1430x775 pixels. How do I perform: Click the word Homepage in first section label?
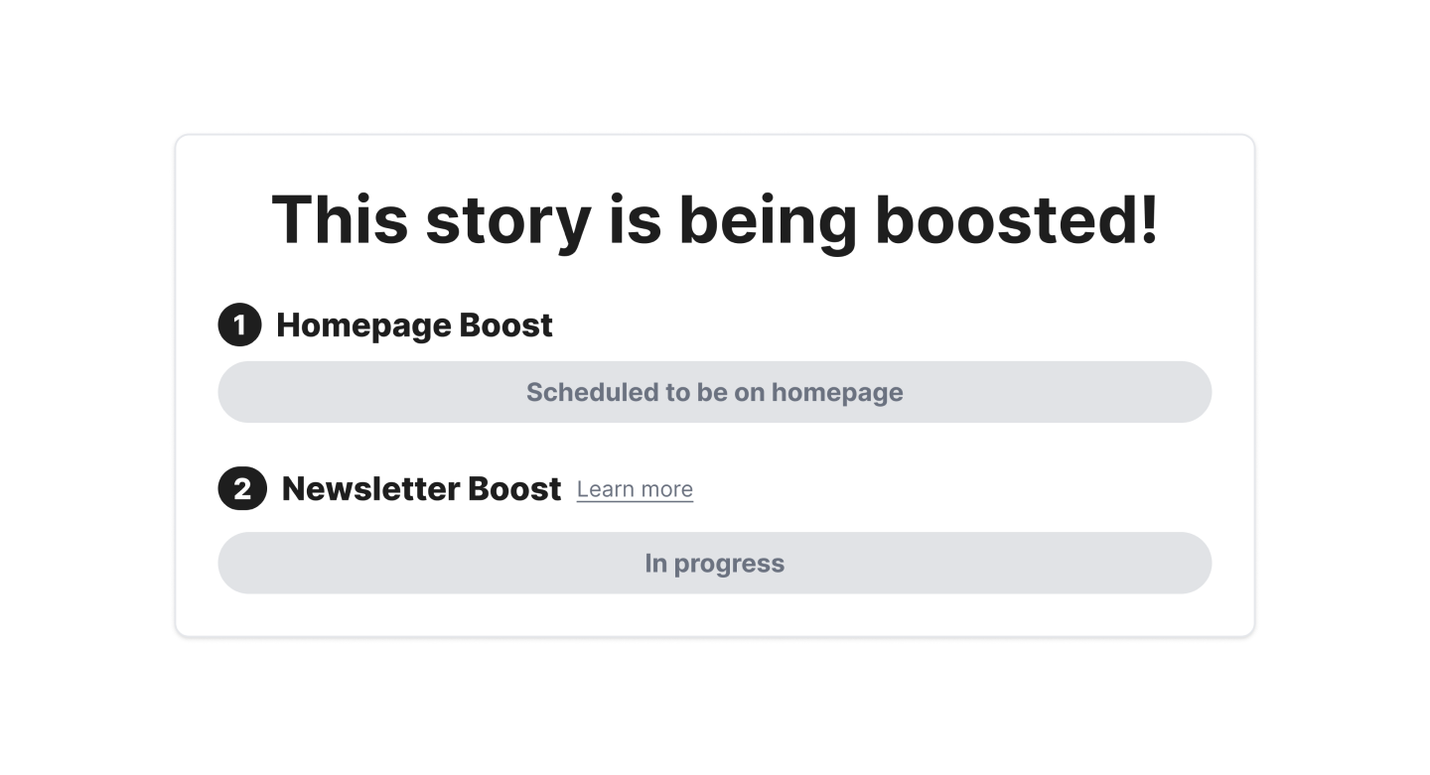coord(363,325)
